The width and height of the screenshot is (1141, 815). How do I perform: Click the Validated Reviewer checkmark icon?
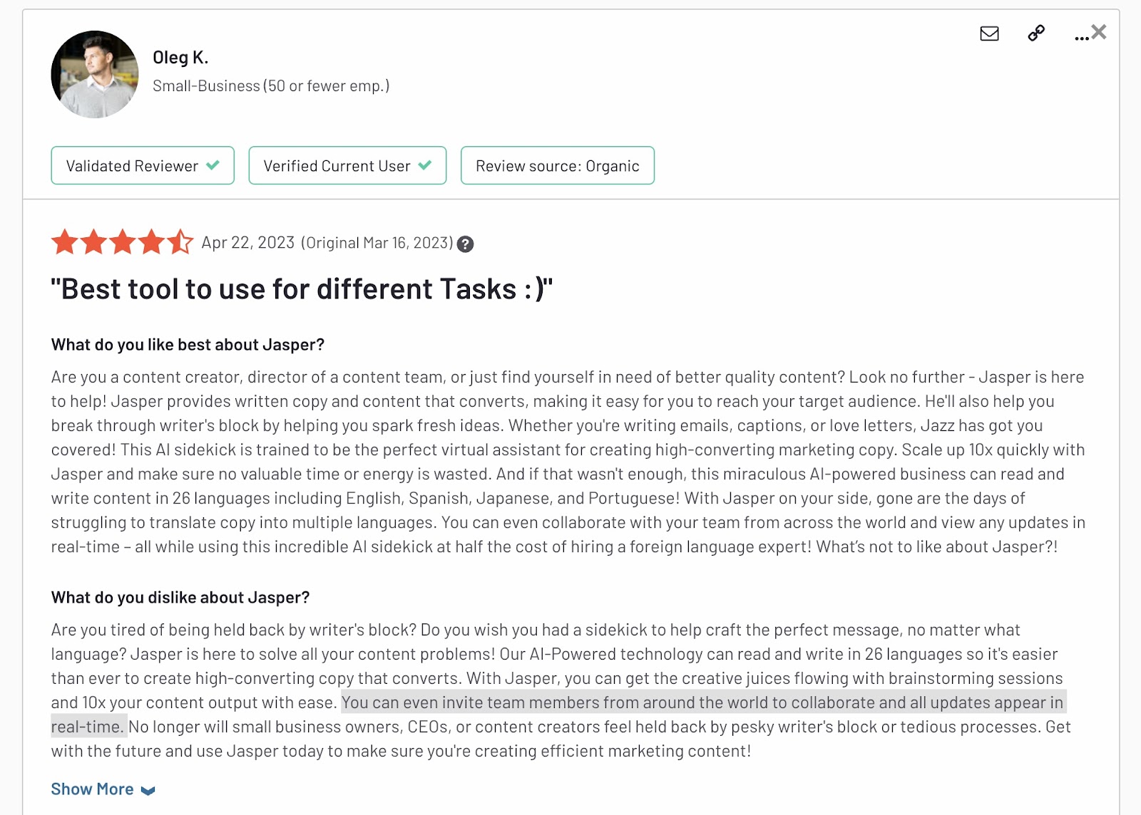213,165
